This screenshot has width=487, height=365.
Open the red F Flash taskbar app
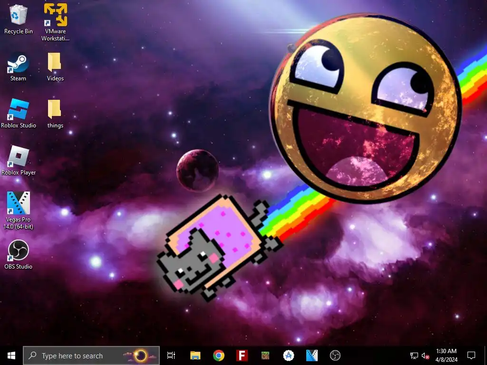pyautogui.click(x=242, y=355)
